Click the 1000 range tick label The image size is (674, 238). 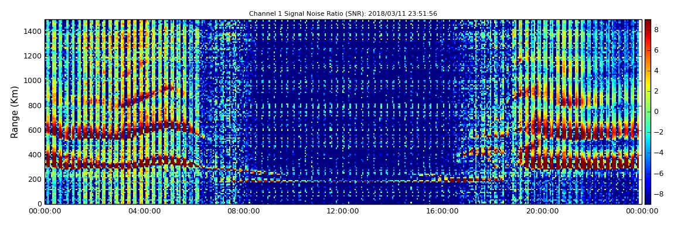(33, 81)
